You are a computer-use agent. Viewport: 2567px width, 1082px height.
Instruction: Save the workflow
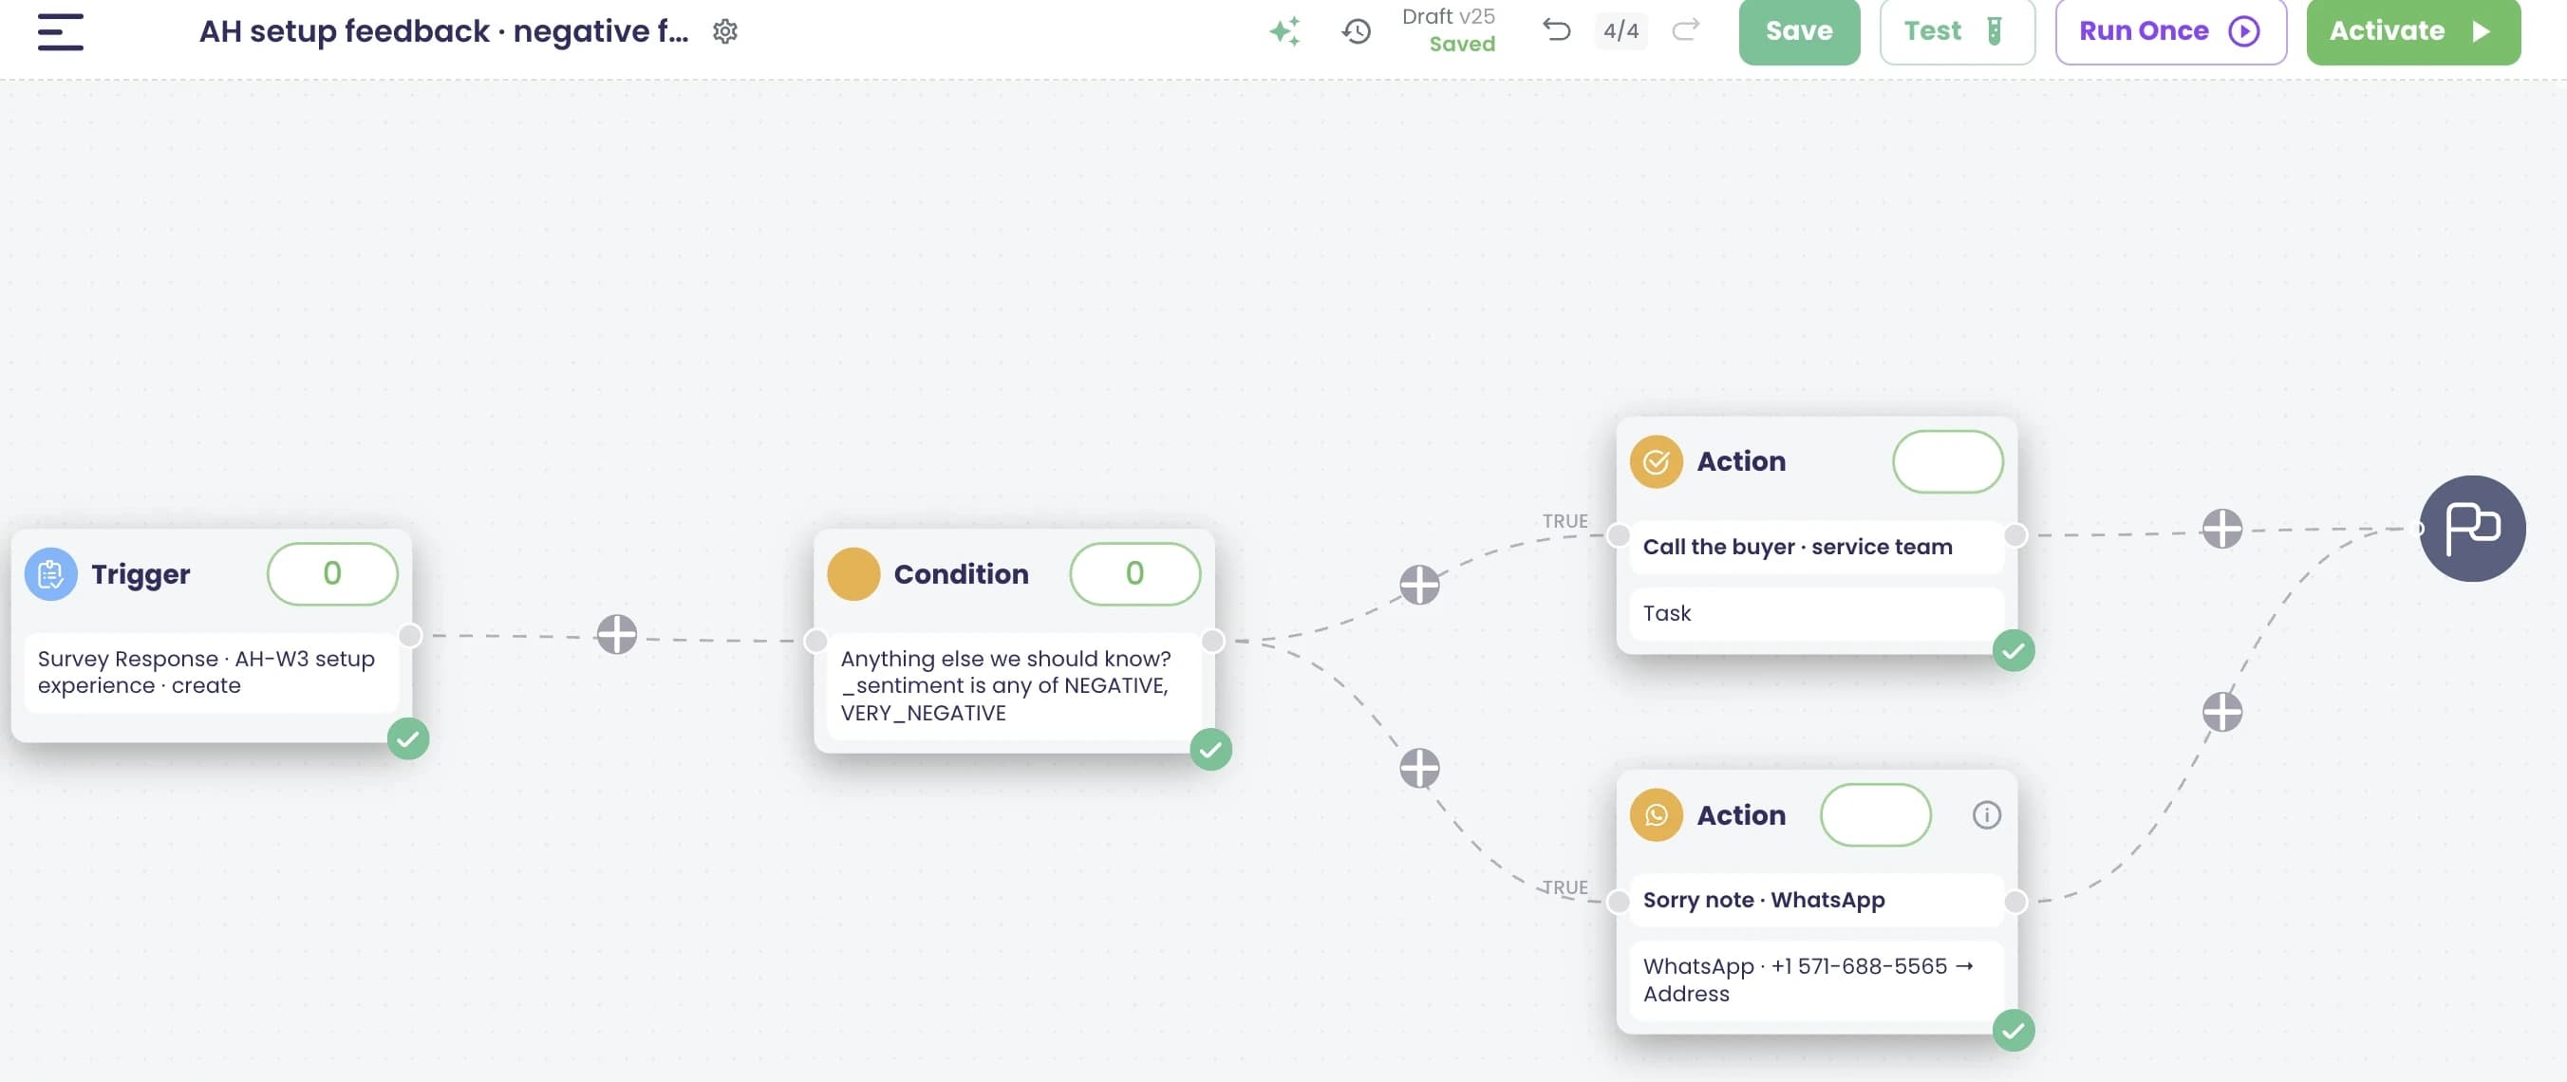[x=1799, y=31]
